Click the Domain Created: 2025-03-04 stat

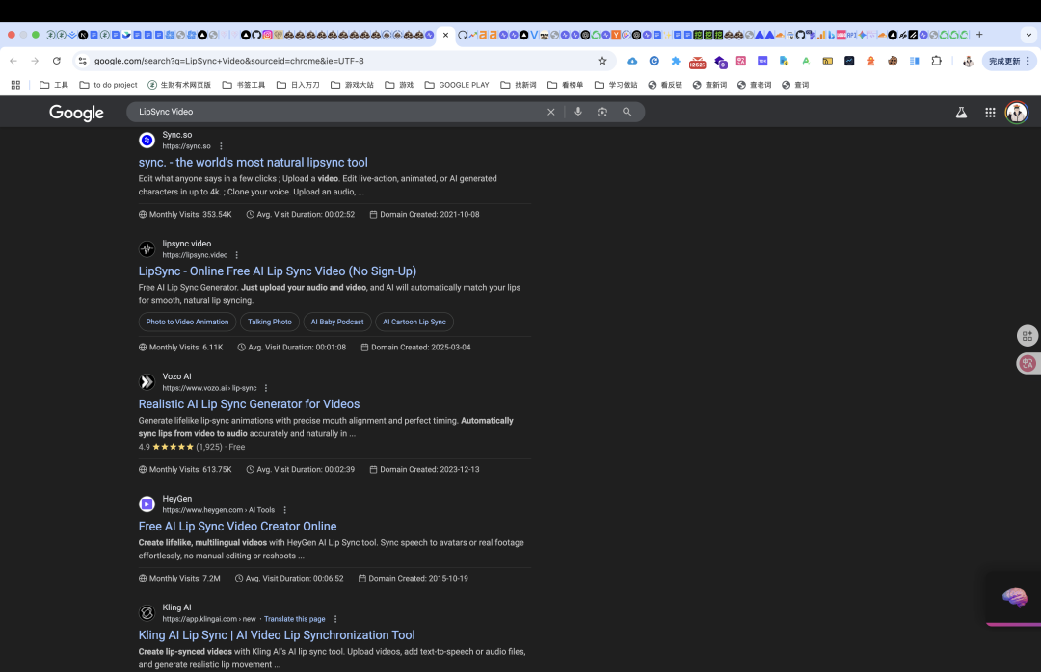click(415, 347)
